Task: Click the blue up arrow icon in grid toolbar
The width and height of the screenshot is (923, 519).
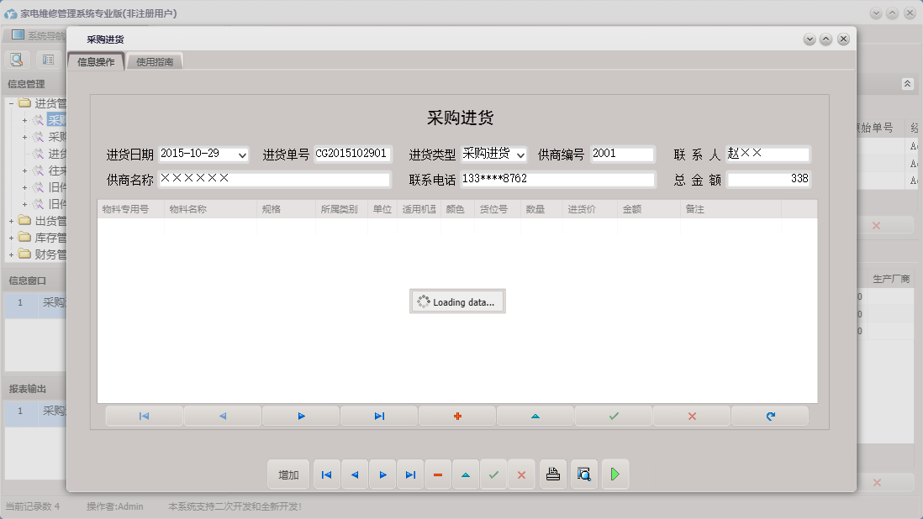Action: pyautogui.click(x=535, y=415)
